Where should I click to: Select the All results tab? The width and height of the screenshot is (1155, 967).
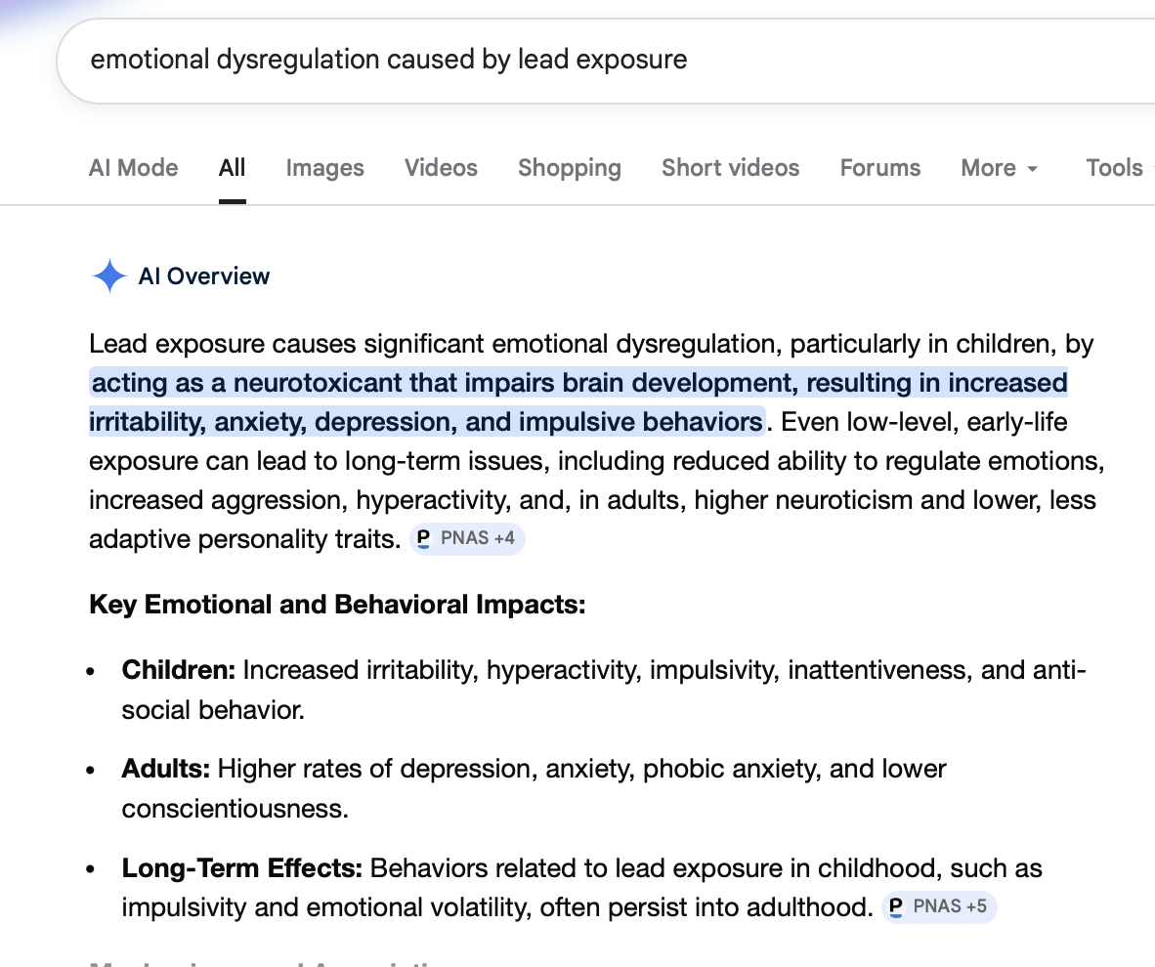(232, 168)
